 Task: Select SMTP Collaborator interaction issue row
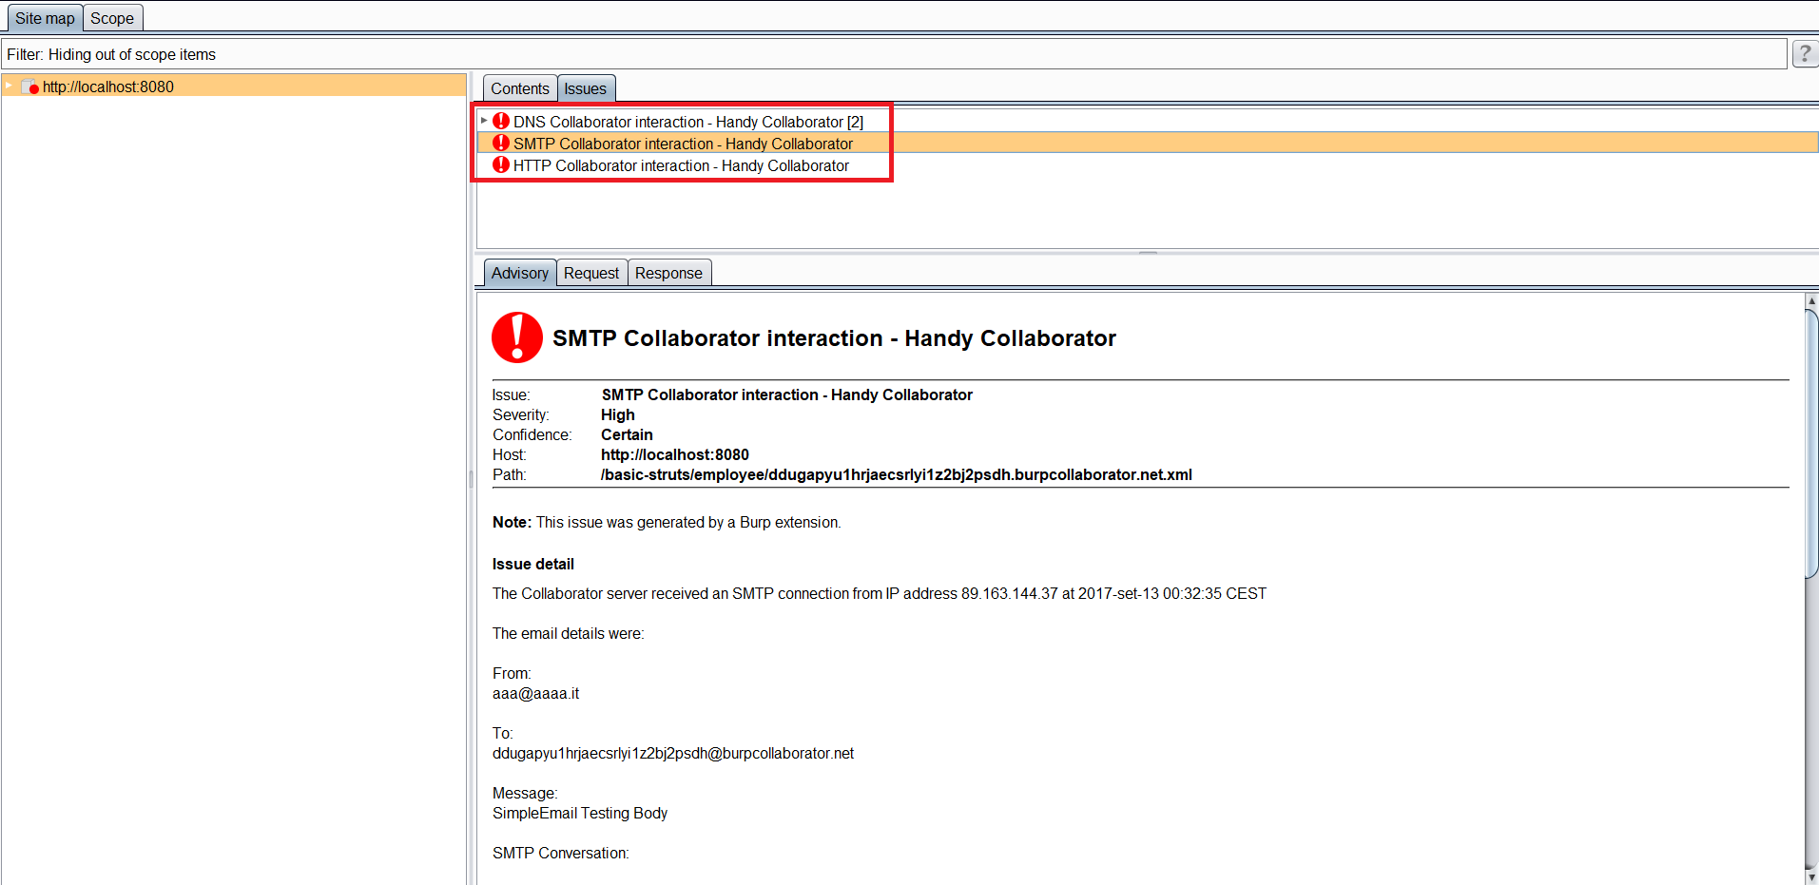[1148, 144]
